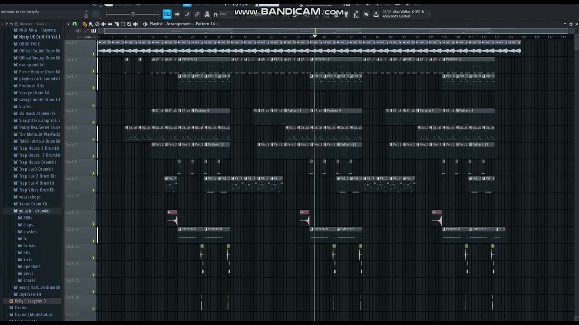The image size is (579, 325).
Task: Click the playhead marker on the timeline ruler
Action: point(315,36)
